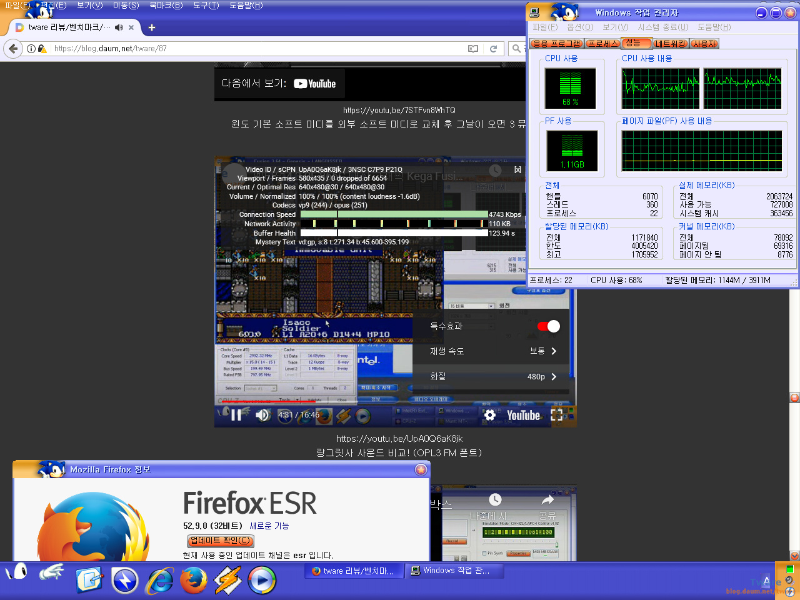Click 업데이트 확인(C) button

click(x=220, y=541)
